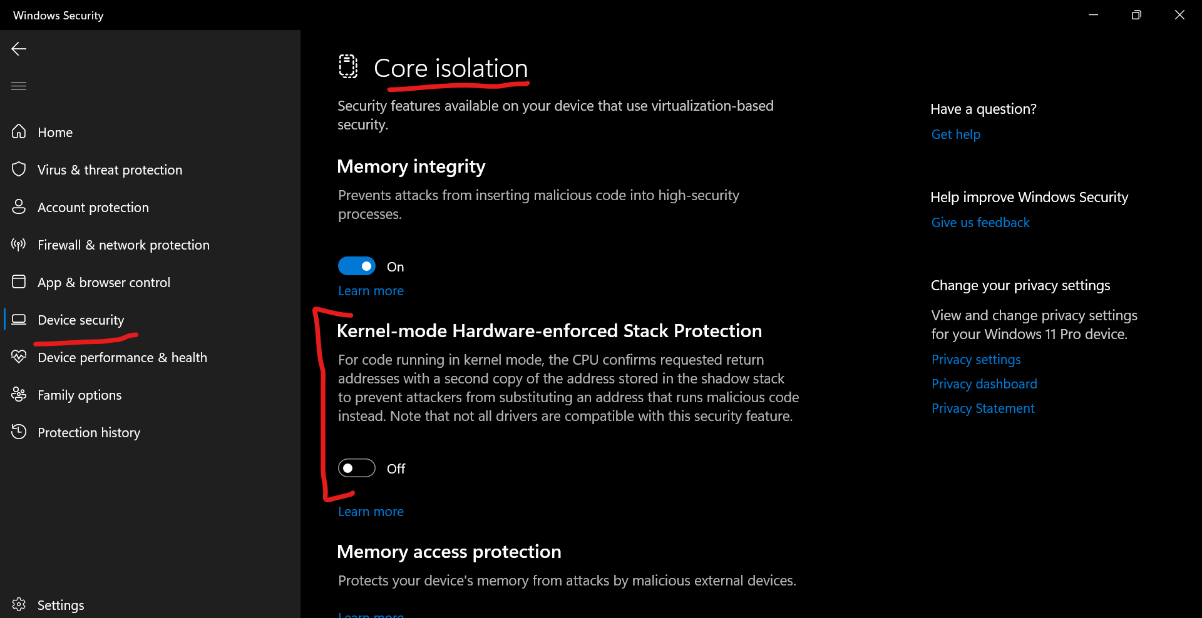Turn off the Memory integrity toggle
The height and width of the screenshot is (618, 1202).
357,266
